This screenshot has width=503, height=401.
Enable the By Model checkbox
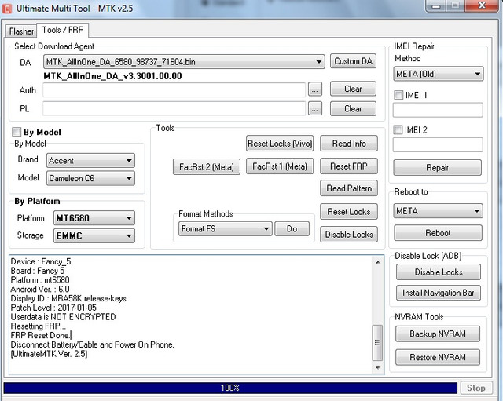click(x=17, y=132)
